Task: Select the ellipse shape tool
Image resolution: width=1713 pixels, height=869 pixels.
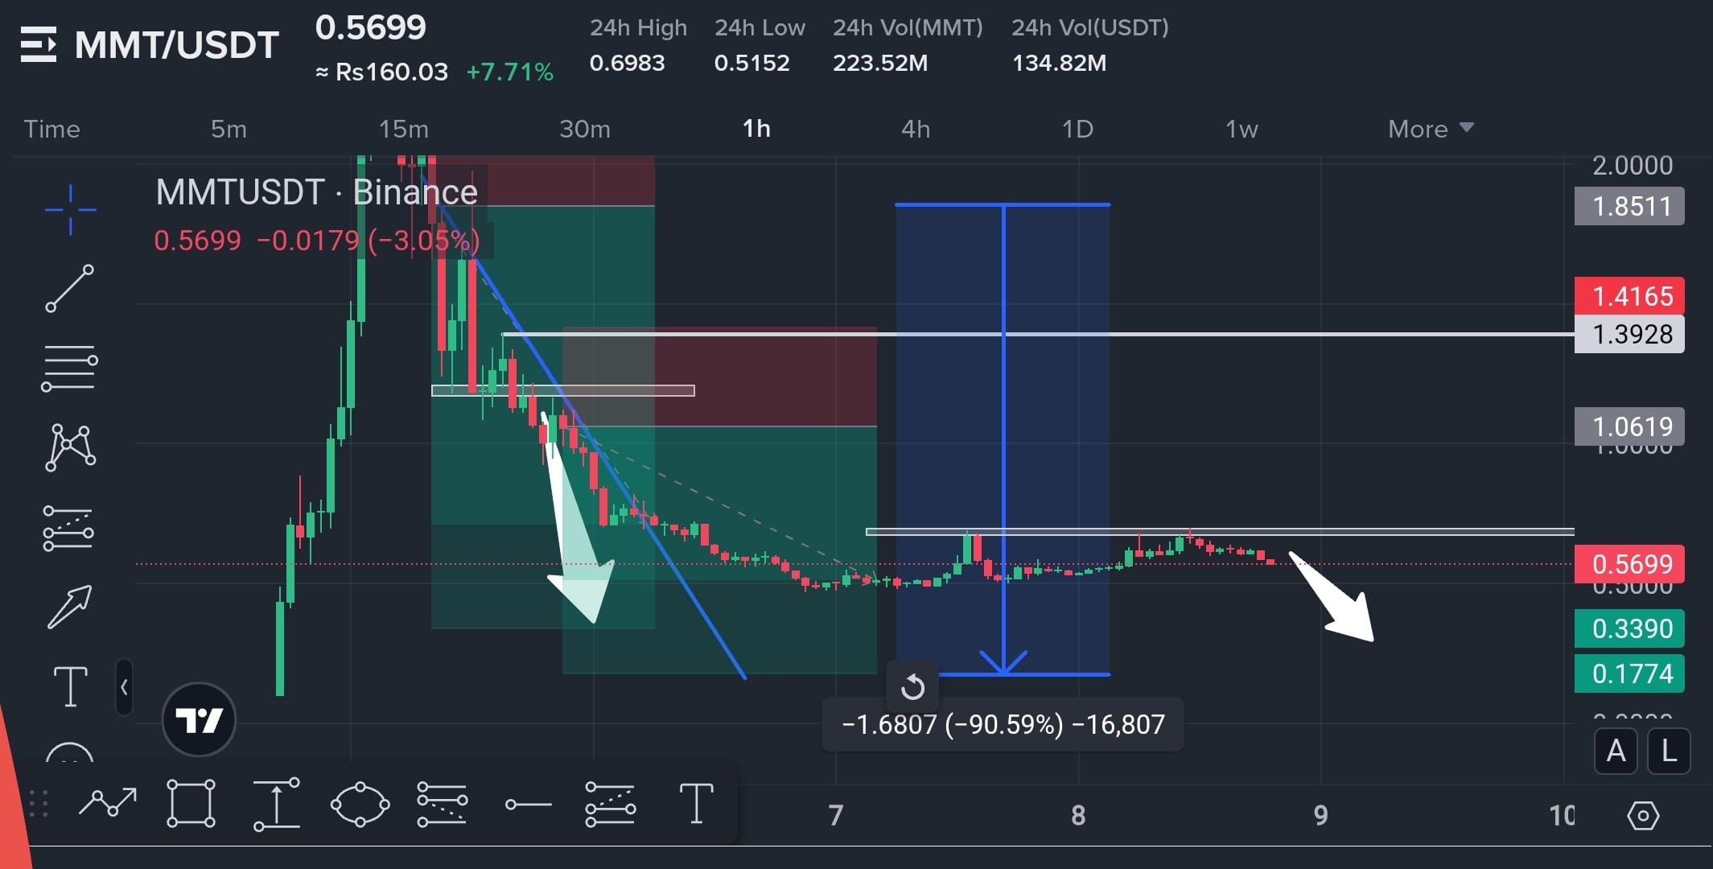Action: [x=360, y=804]
